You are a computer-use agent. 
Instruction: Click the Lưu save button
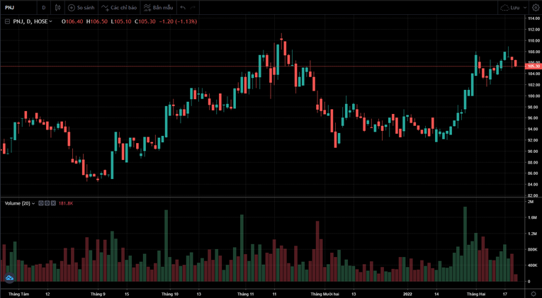[x=509, y=8]
